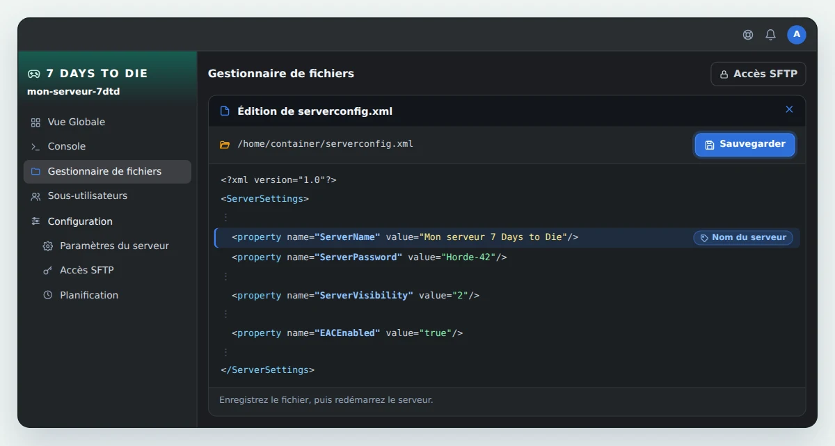Screen dimensions: 835x446
Task: Click the gamepad icon beside 7 Days to Die
Action: pos(34,74)
